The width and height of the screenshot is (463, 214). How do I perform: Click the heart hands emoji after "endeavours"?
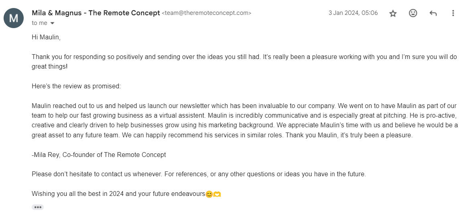(217, 194)
